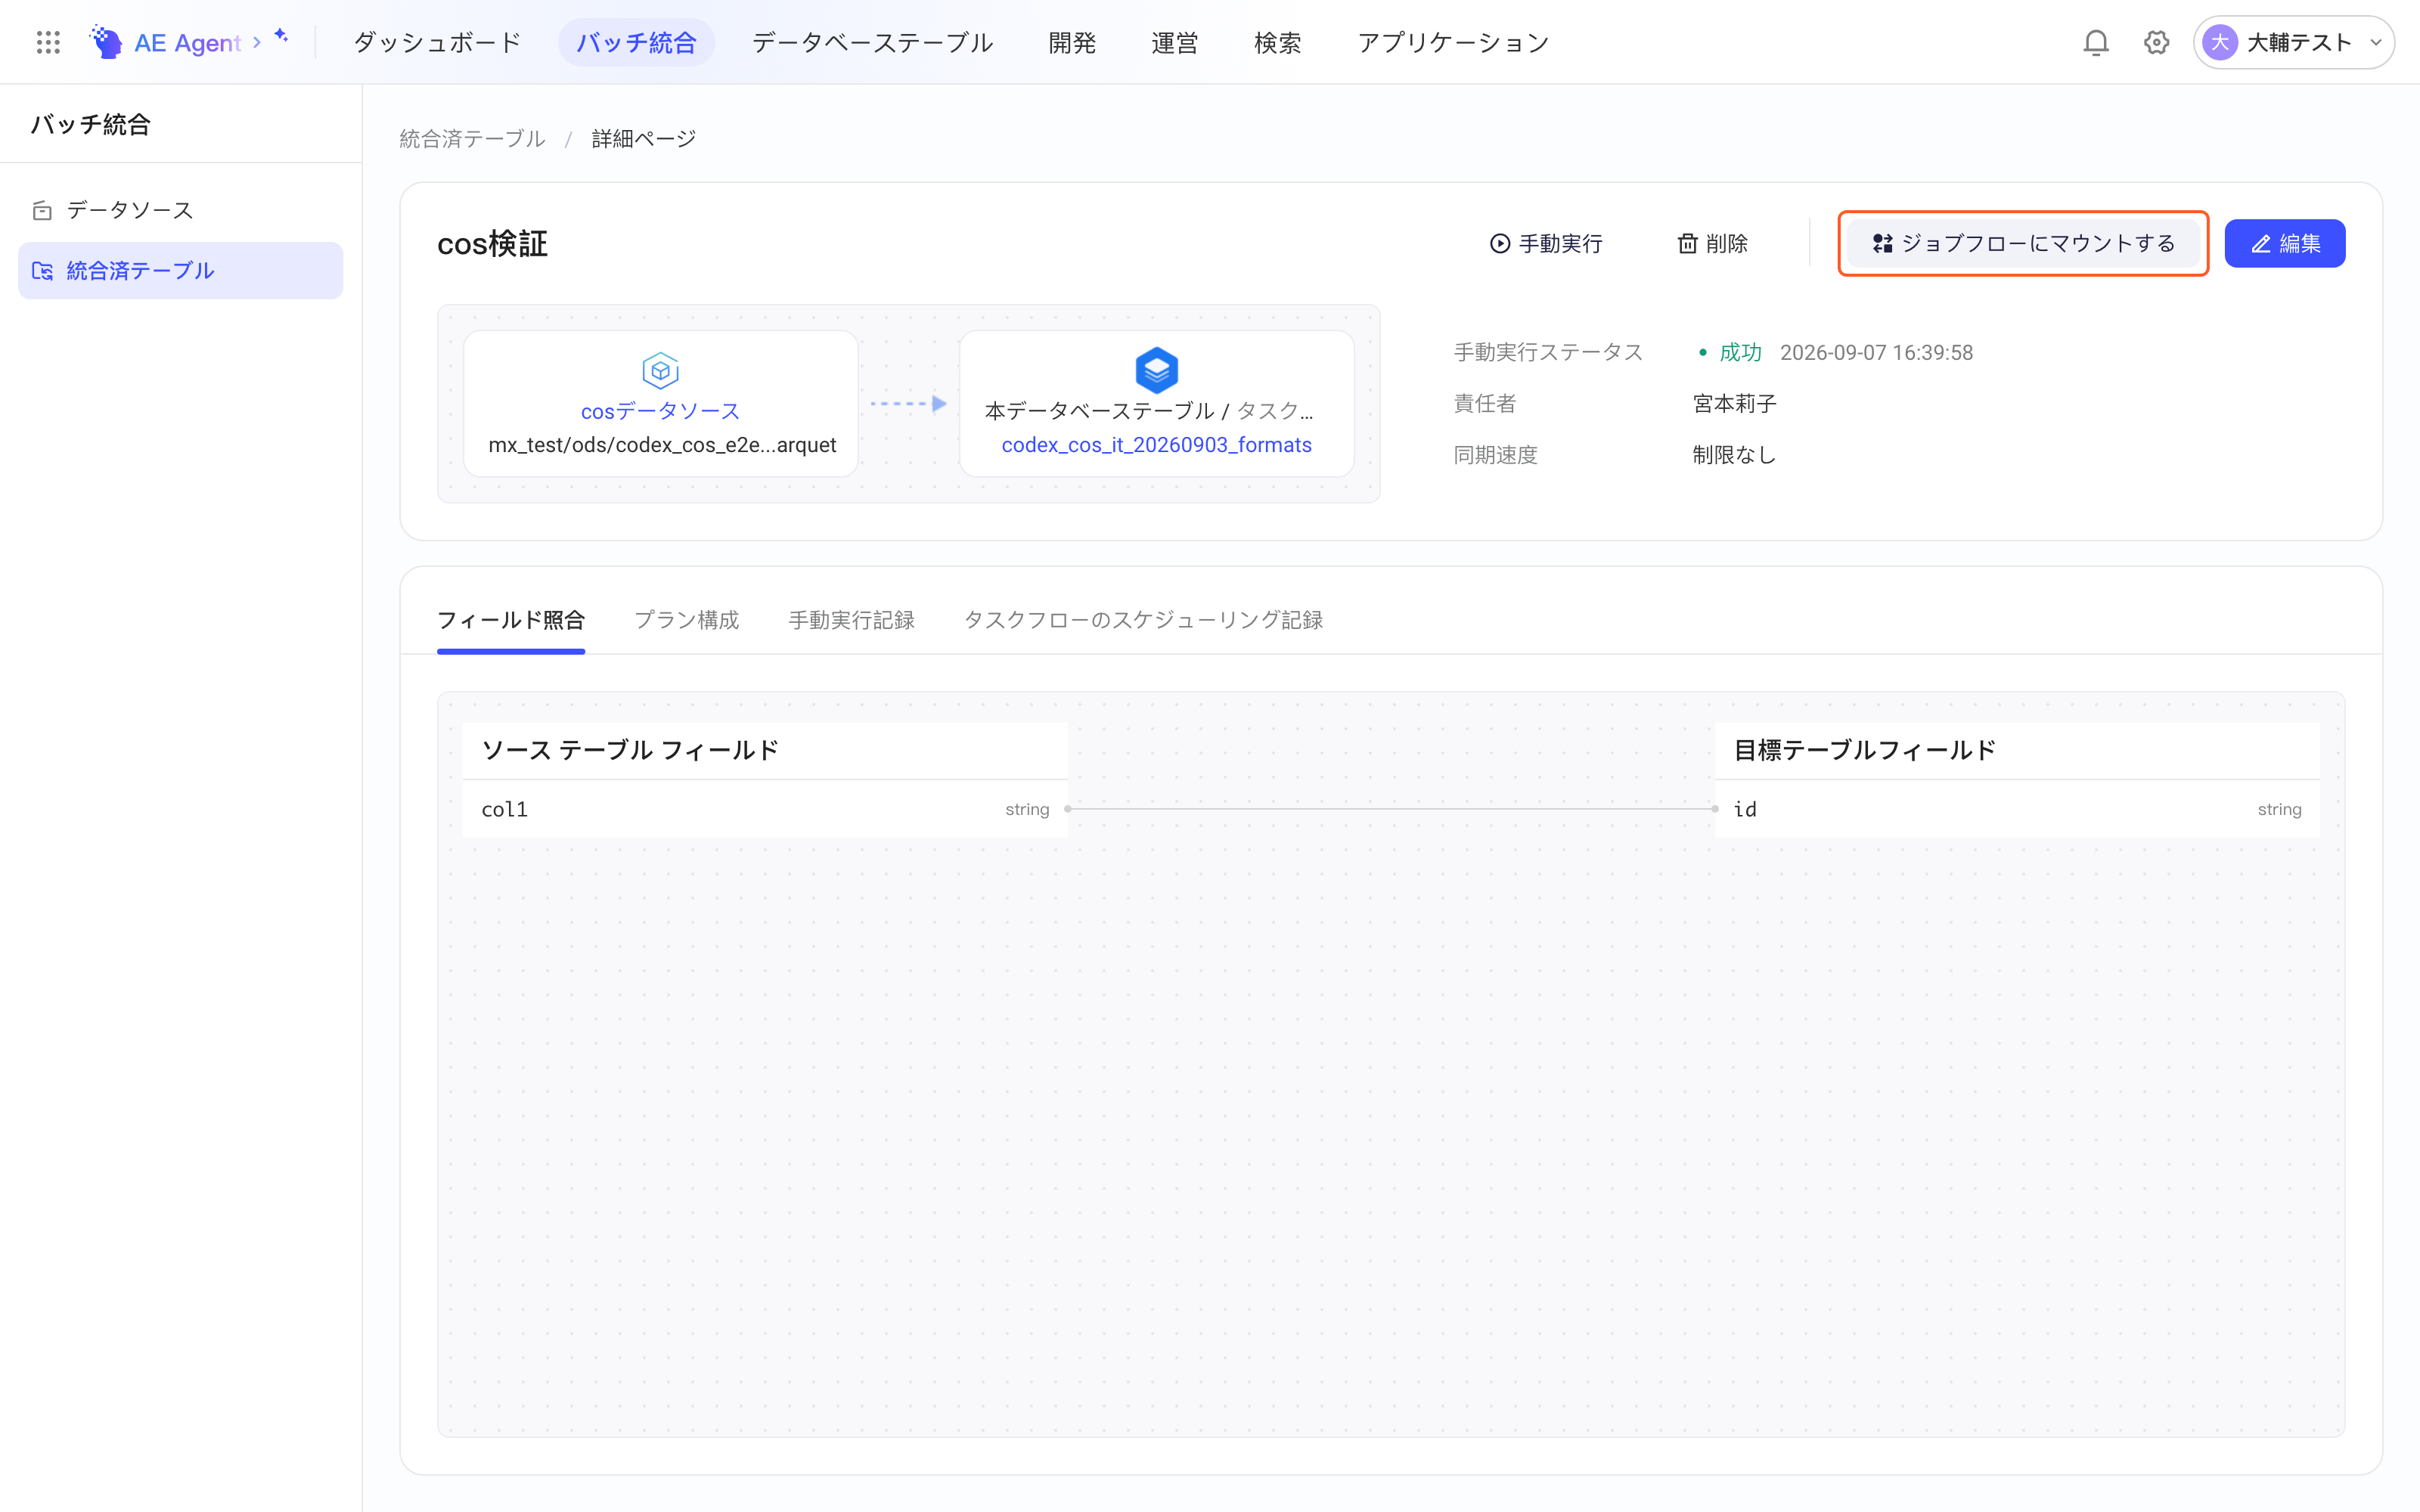Viewport: 2420px width, 1512px height.
Task: Expand the chevron after AE Agent
Action: tap(257, 42)
